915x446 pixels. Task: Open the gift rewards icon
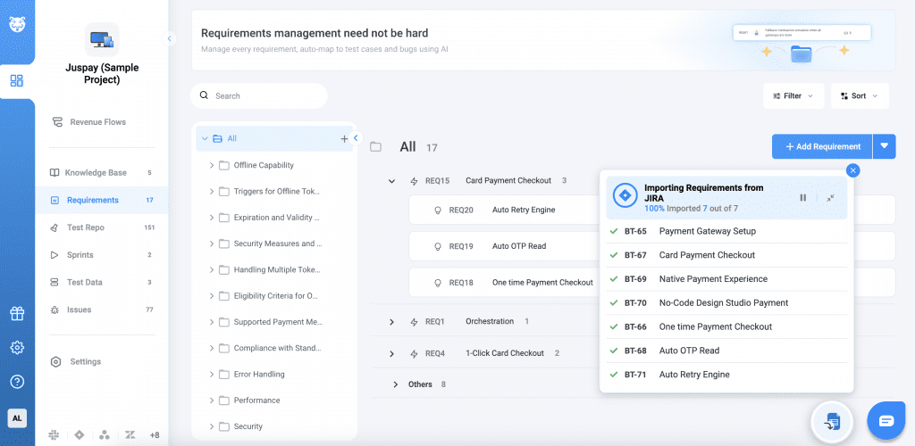click(x=17, y=314)
